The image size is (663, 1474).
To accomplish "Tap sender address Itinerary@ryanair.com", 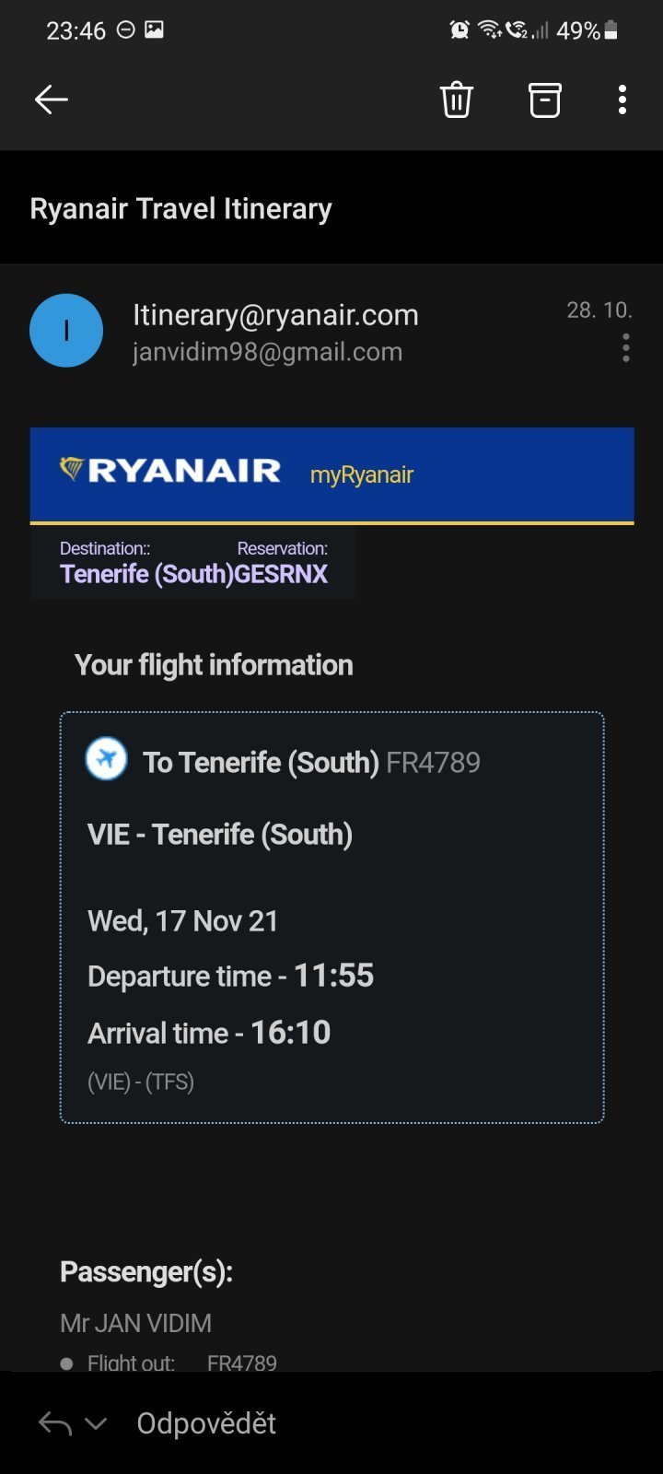I will pyautogui.click(x=275, y=315).
